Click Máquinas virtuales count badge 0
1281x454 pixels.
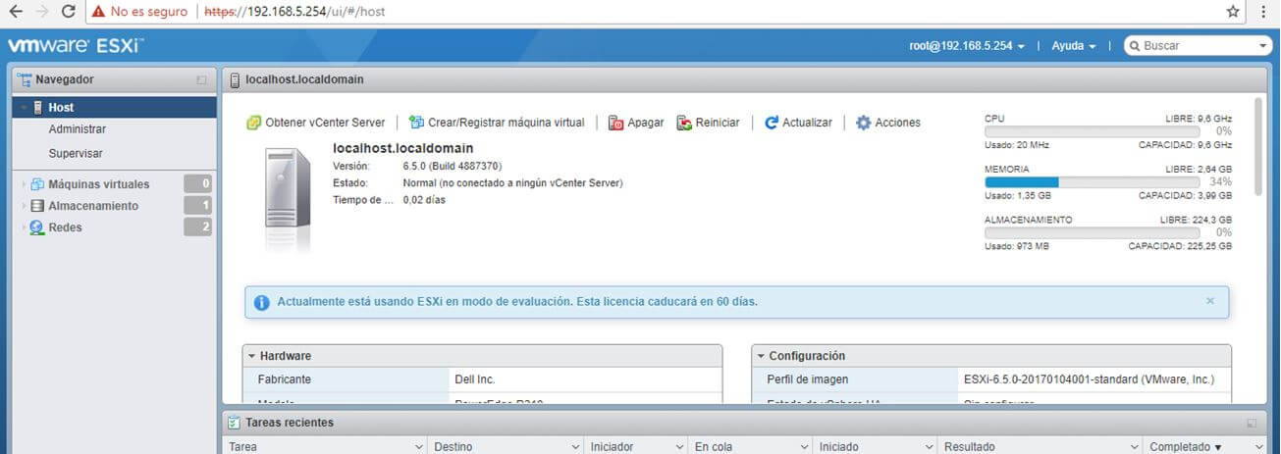pos(198,183)
